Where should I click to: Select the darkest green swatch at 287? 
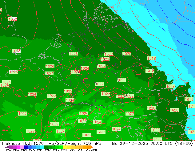coord(46,147)
